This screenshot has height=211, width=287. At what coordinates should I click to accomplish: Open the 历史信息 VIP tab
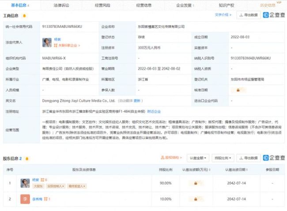pyautogui.click(x=268, y=5)
